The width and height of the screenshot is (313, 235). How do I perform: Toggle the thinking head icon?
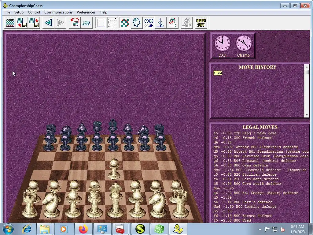pos(137,23)
